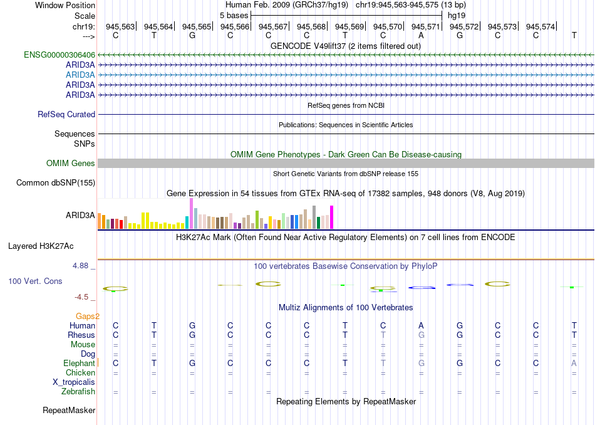This screenshot has width=595, height=425.
Task: Select the Human species label
Action: 82,325
